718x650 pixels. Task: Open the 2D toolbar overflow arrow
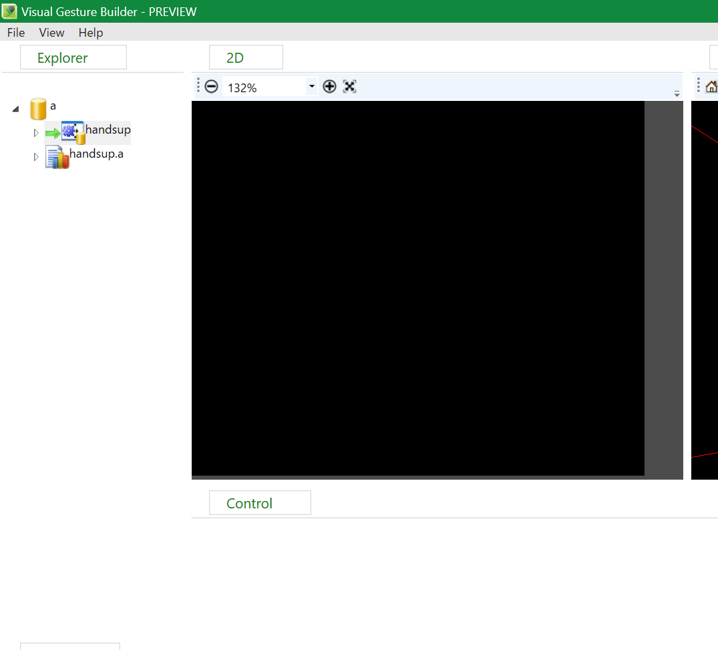point(677,94)
